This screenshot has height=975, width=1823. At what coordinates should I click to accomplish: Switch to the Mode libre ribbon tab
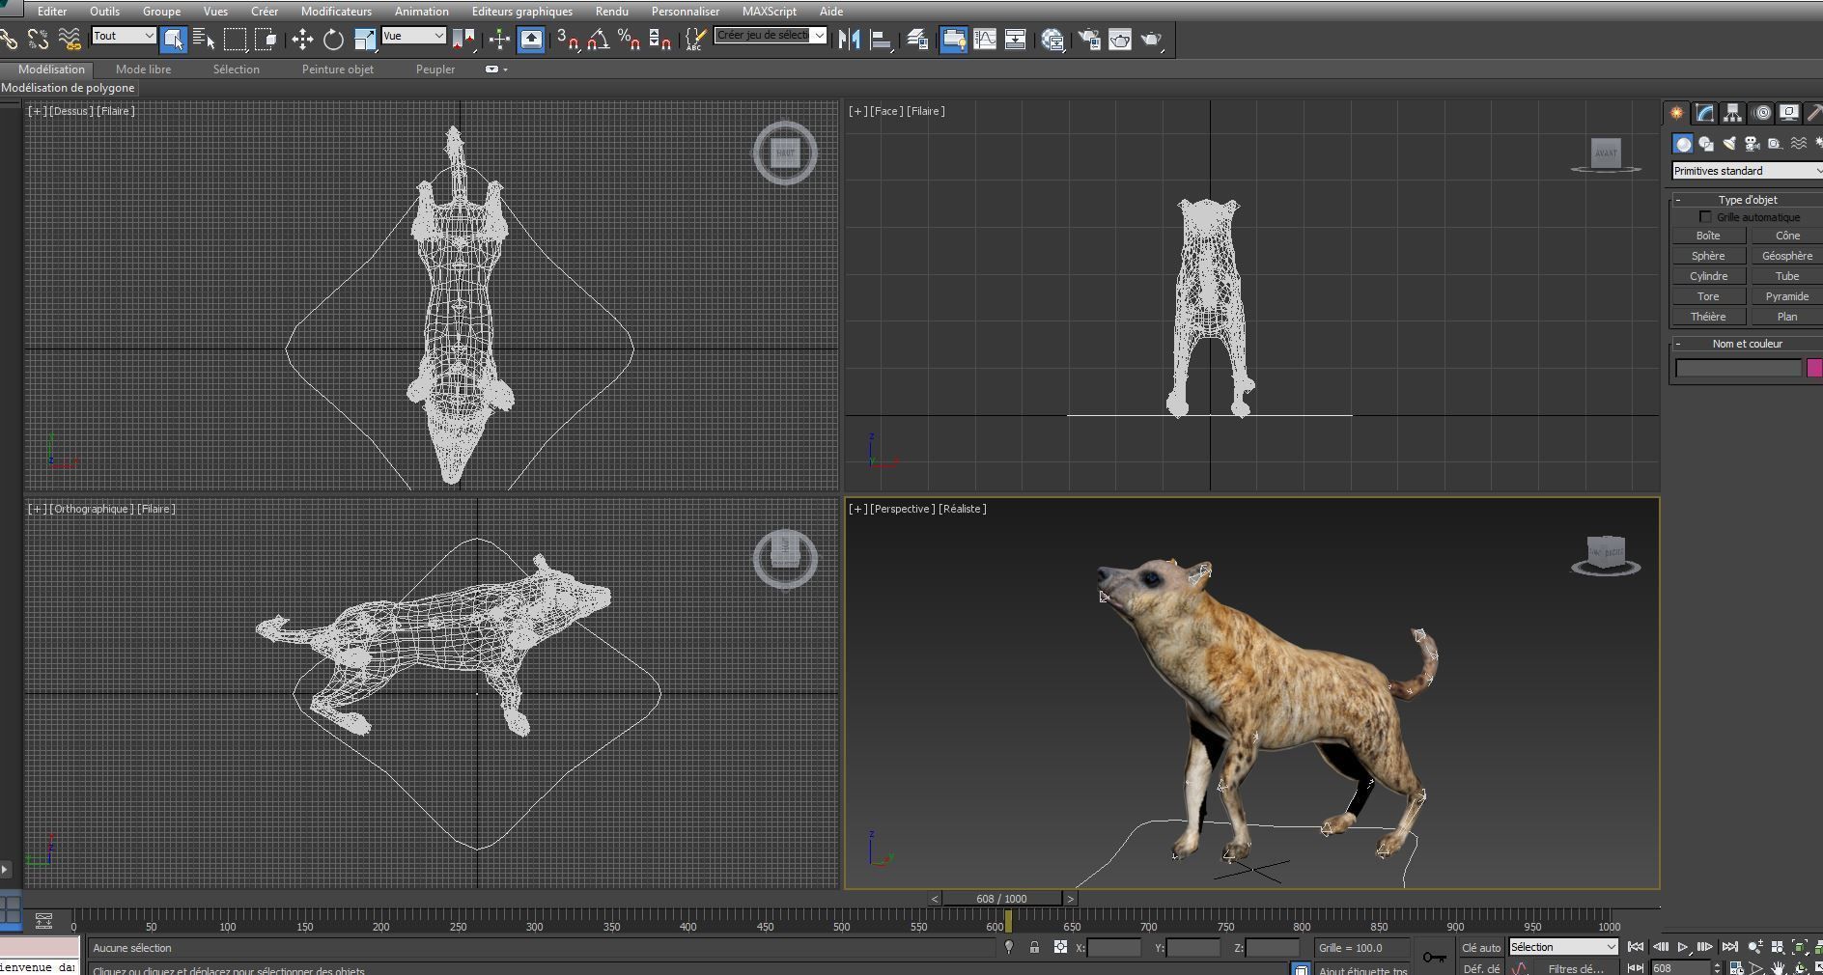click(x=143, y=70)
